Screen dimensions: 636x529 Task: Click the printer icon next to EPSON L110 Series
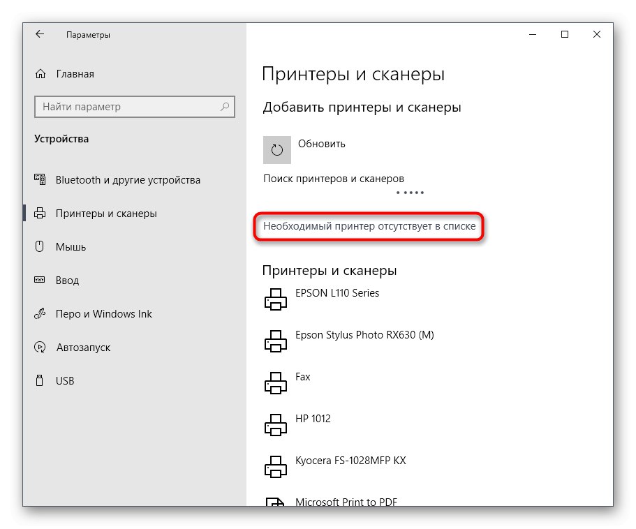(275, 299)
